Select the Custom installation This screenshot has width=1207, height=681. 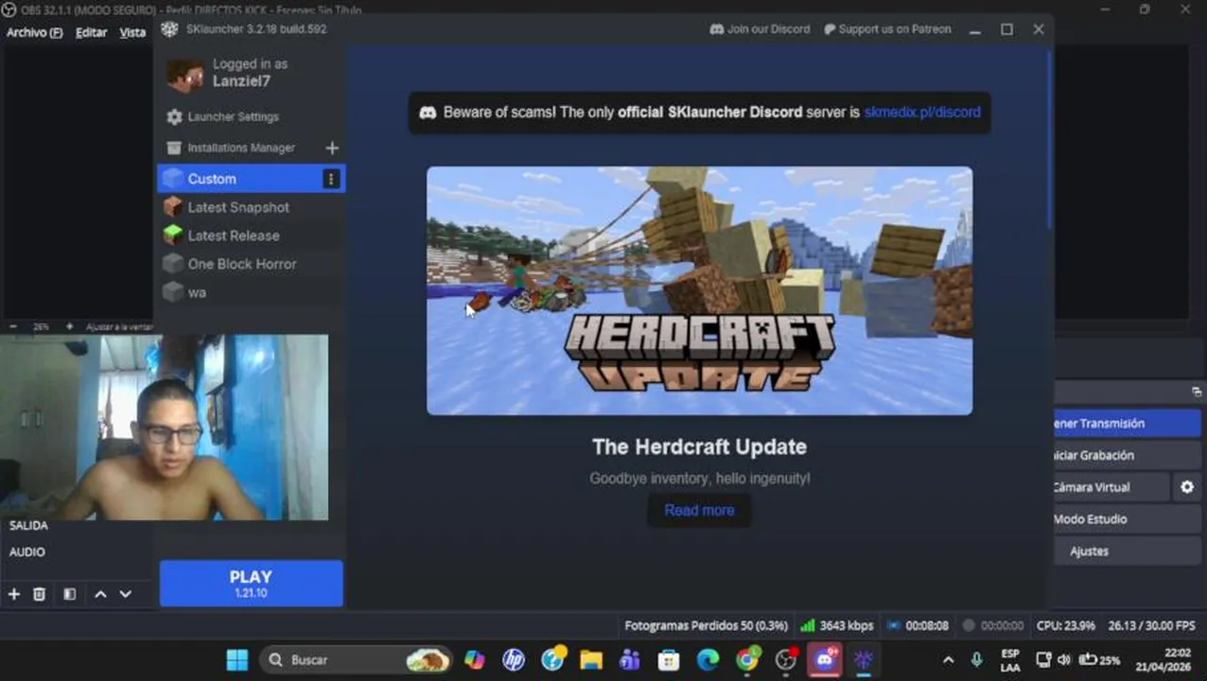pos(251,179)
